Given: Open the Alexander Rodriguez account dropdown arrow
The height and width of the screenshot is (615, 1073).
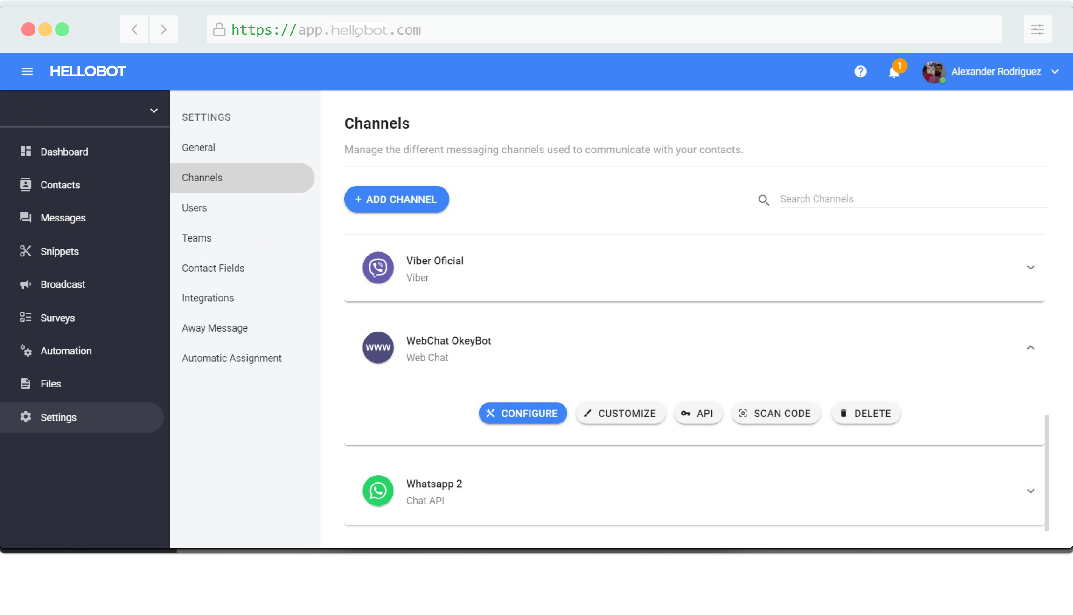Looking at the screenshot, I should 1055,71.
